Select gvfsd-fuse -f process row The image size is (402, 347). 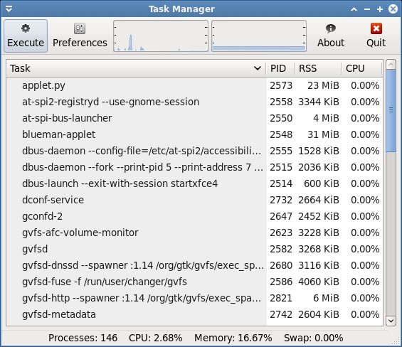(194, 282)
